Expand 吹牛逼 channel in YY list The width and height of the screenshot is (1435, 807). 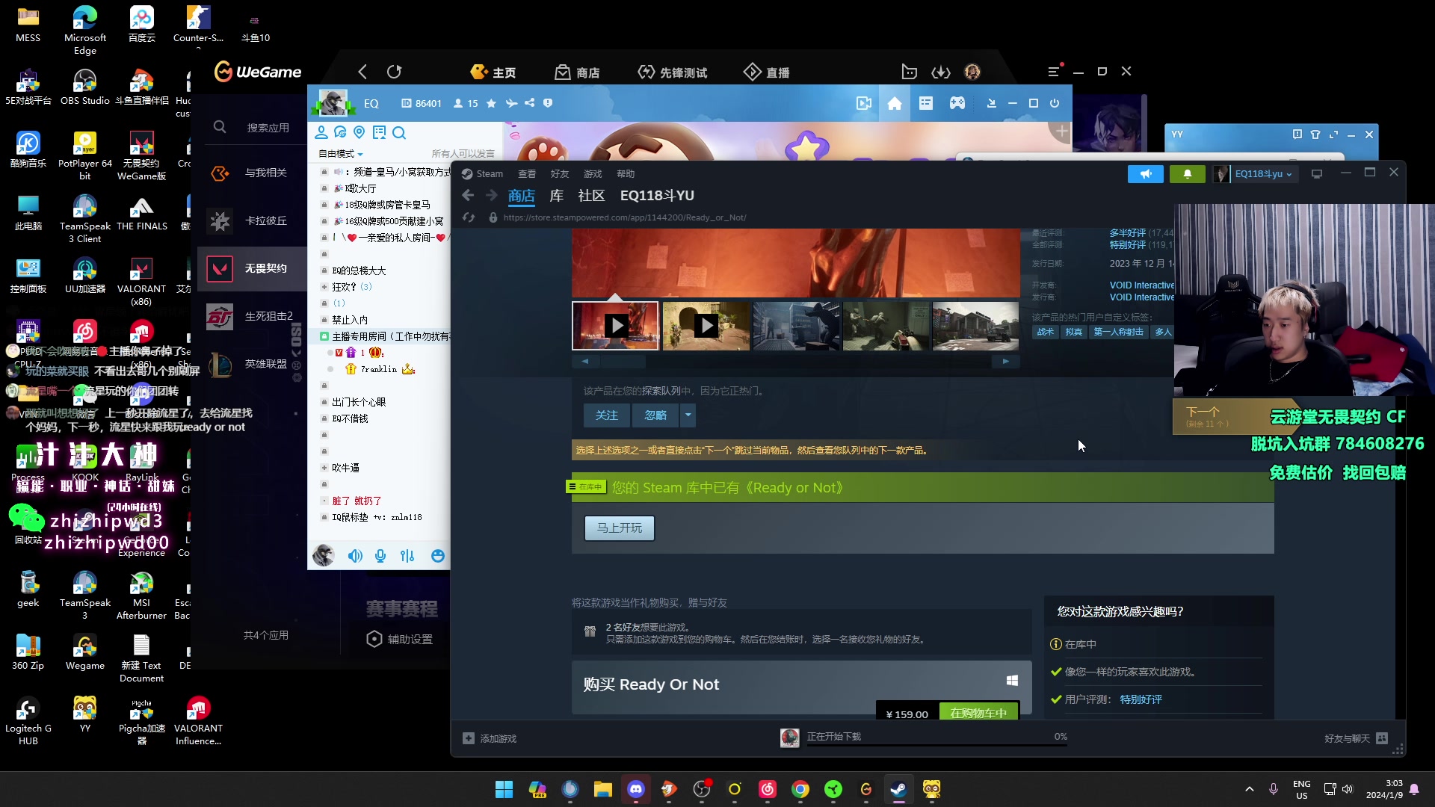[324, 468]
